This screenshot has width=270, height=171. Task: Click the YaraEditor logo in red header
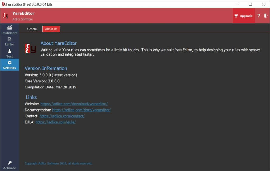click(x=6, y=16)
